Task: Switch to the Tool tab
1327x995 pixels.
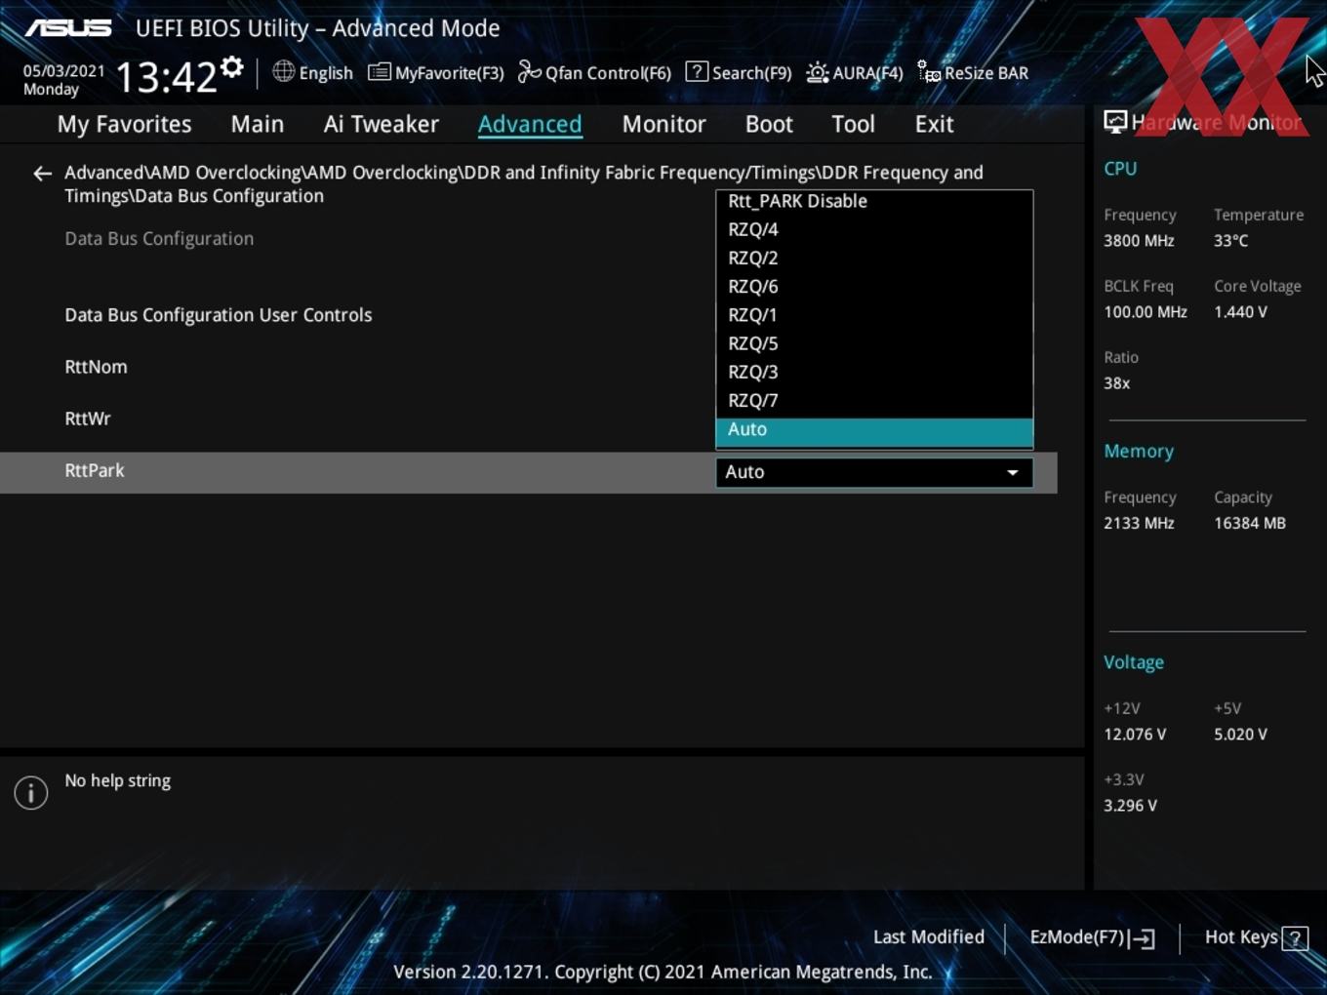Action: [x=853, y=124]
